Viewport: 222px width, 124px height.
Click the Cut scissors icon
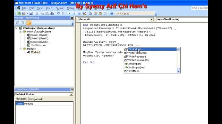37,13
